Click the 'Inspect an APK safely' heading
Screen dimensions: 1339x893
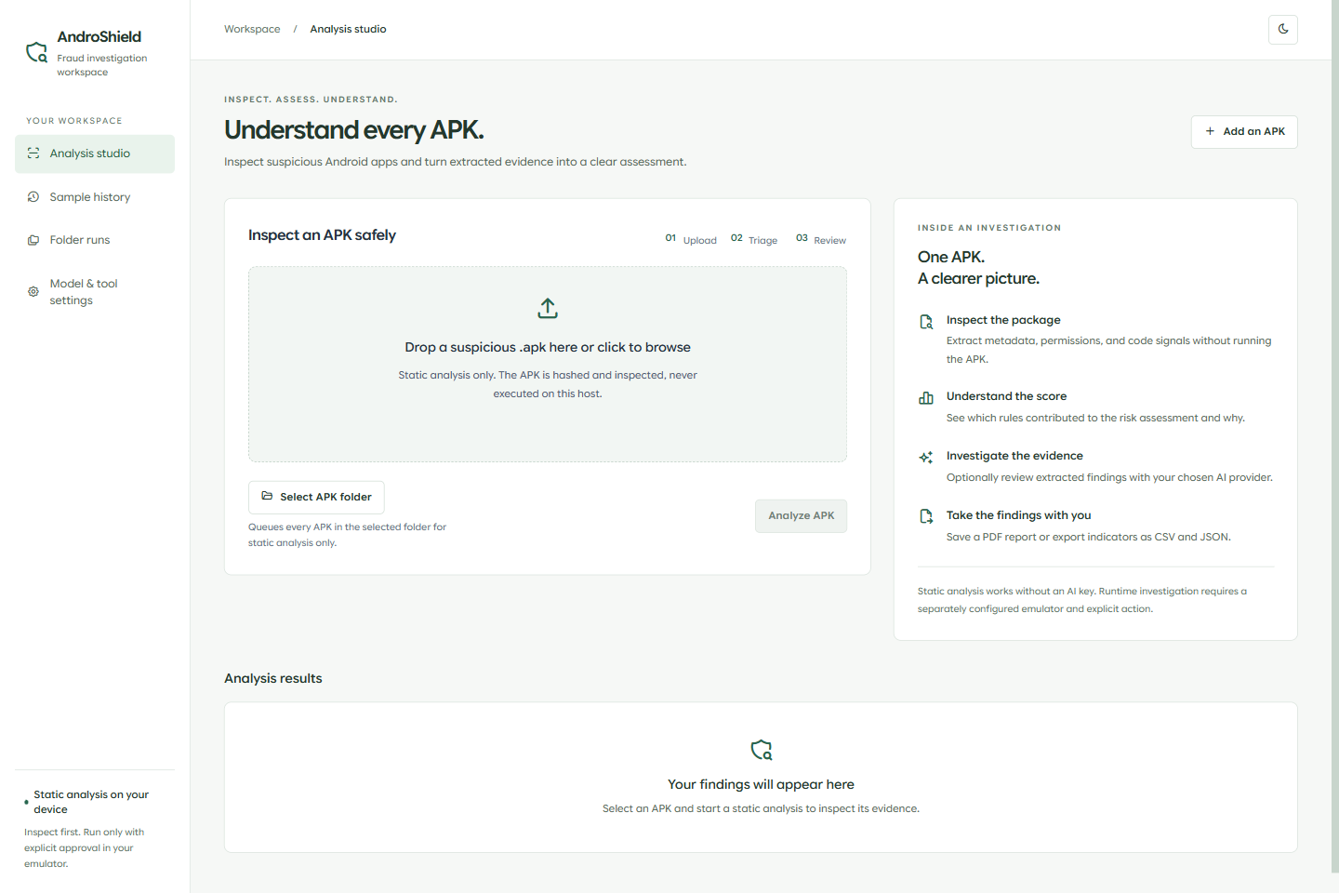click(322, 235)
